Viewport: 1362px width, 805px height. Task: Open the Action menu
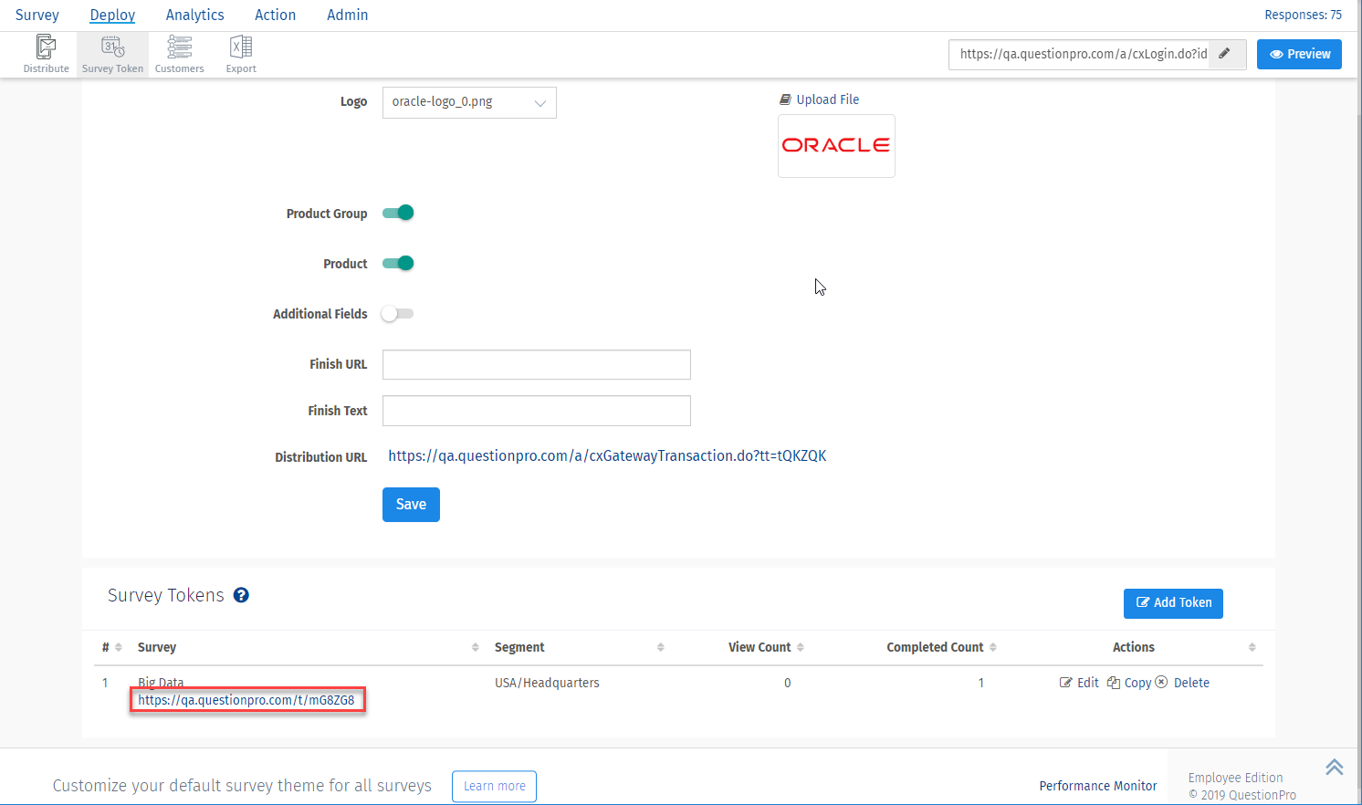(275, 15)
